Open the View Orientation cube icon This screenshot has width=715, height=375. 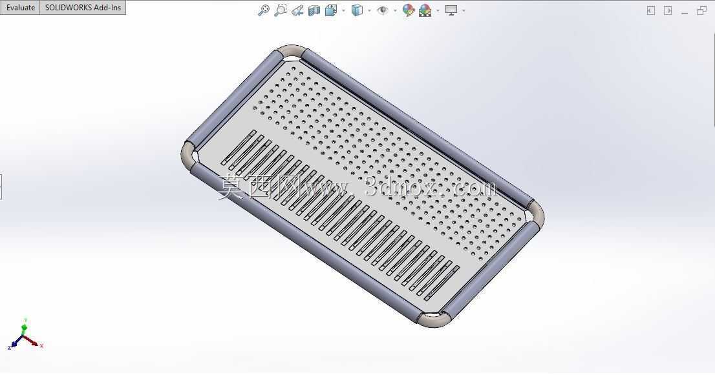click(x=331, y=10)
